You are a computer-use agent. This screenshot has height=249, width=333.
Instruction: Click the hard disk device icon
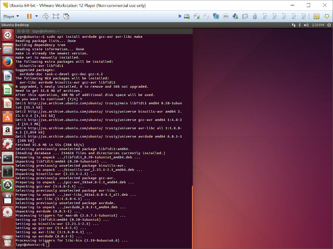(x=187, y=16)
